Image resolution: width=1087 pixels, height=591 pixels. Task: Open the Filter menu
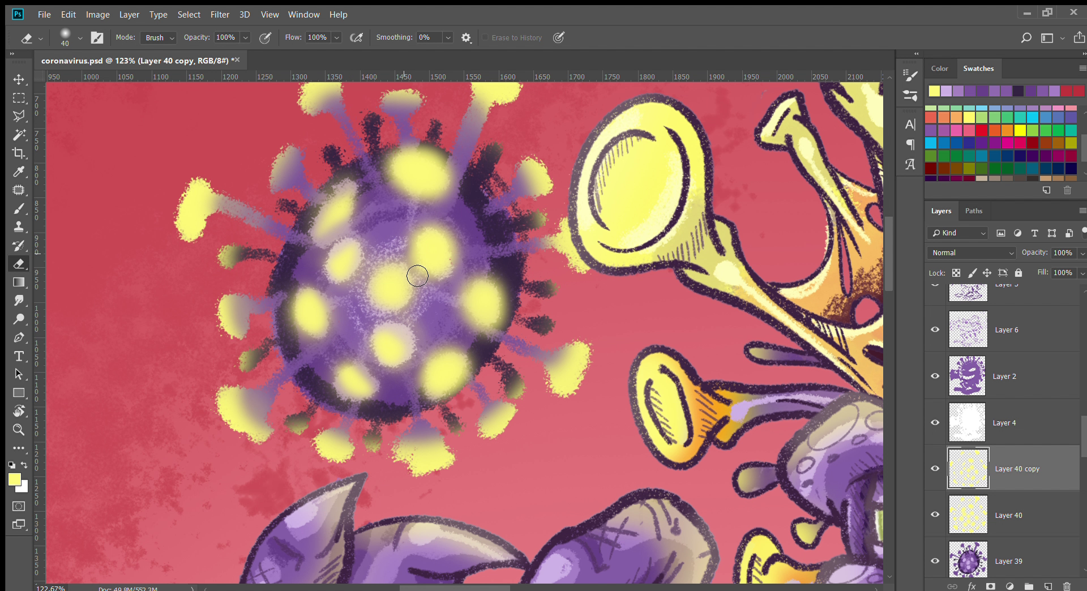tap(220, 15)
